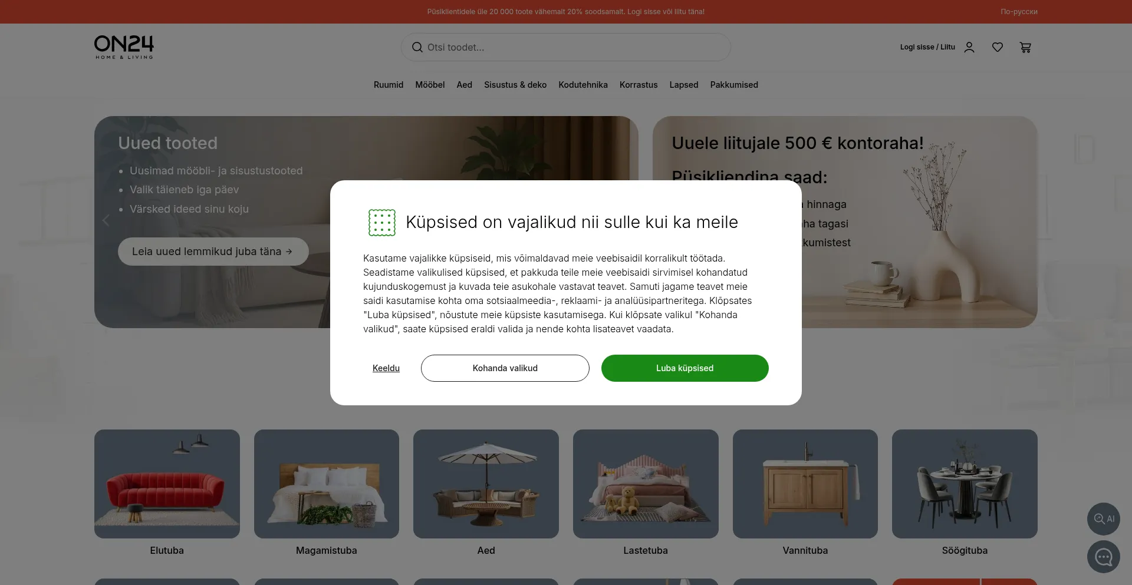
Task: Open the Vannituba category thumbnail
Action: (805, 484)
